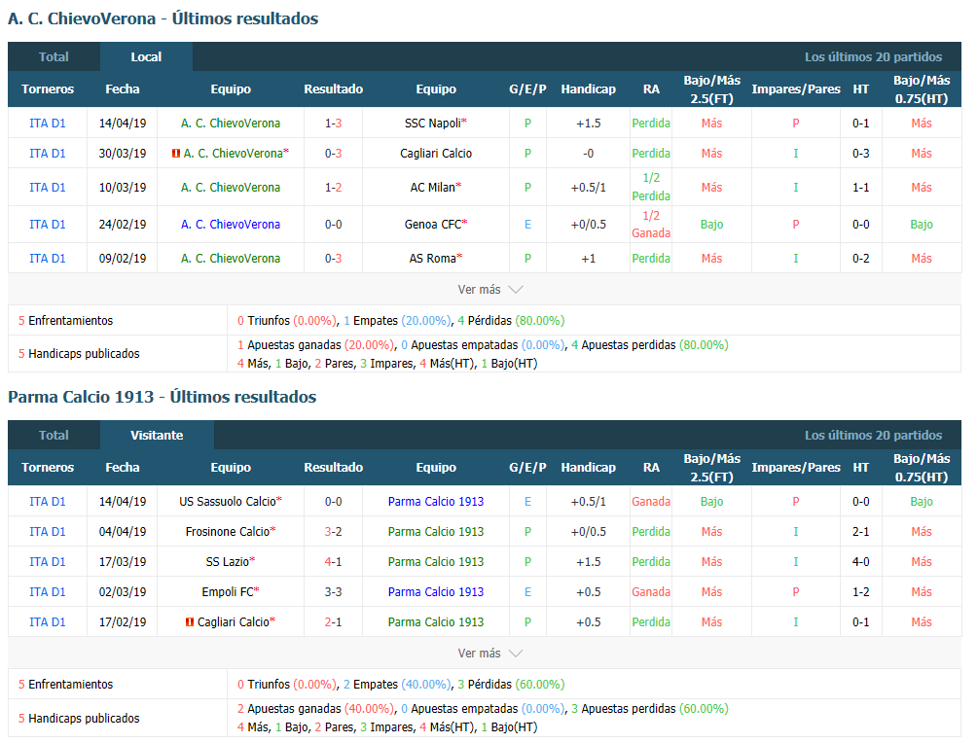Open 'Los últimos 20 partidos' in ChievoVerona section
Image resolution: width=978 pixels, height=743 pixels.
pyautogui.click(x=873, y=56)
